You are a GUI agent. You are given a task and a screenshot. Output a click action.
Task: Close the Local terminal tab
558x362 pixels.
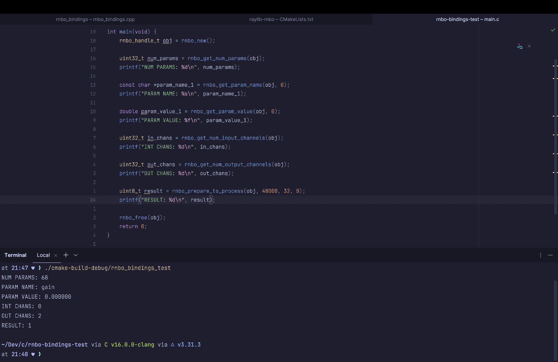[x=56, y=255]
